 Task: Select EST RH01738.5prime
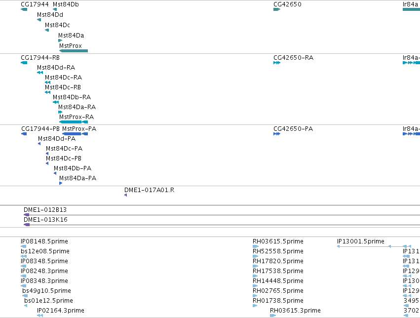278,301
